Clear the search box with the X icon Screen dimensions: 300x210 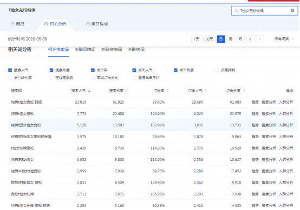(292, 10)
